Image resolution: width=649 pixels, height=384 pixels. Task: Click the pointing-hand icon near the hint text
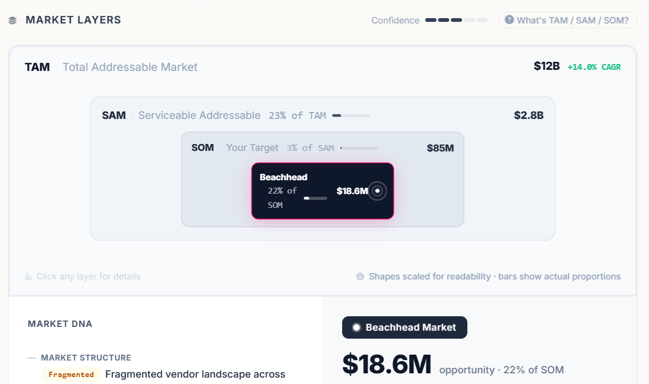point(28,276)
